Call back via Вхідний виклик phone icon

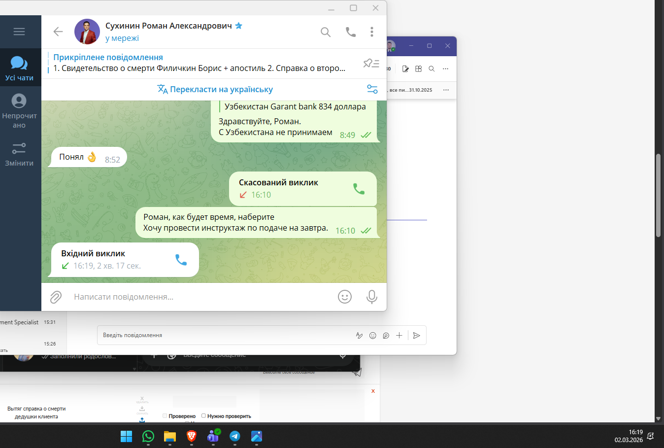click(181, 260)
